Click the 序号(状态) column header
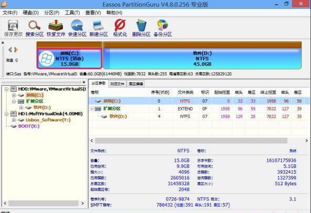Screen dimensions: 311x213 [x=160, y=93]
